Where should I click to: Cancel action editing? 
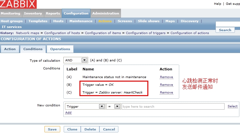pyautogui.click(x=109, y=129)
